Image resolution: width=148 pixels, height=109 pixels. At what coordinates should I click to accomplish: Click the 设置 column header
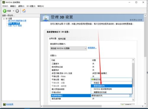point(94,60)
